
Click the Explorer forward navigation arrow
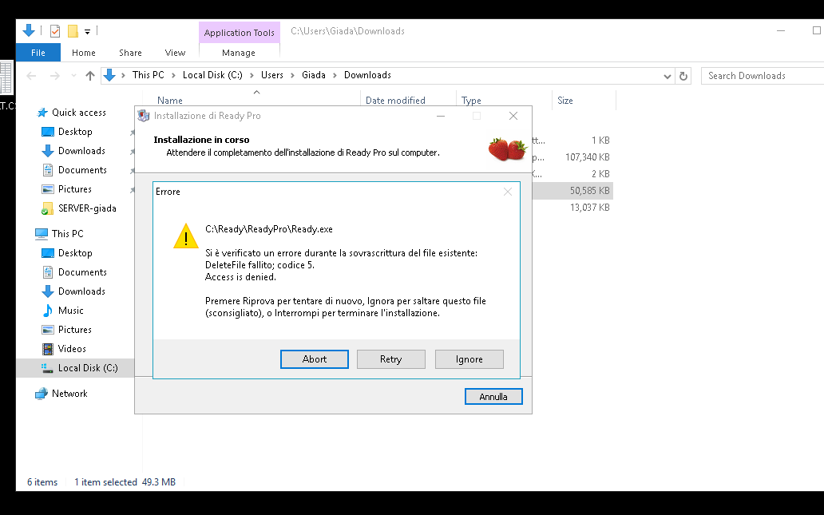point(54,76)
